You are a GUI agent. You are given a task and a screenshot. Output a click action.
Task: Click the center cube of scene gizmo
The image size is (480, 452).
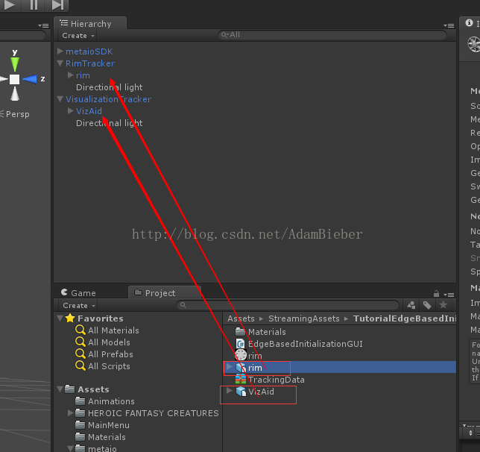tap(14, 79)
